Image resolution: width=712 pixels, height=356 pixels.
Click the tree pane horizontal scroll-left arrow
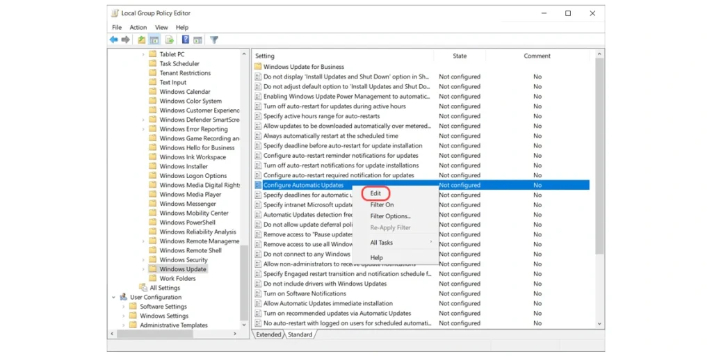(112, 334)
